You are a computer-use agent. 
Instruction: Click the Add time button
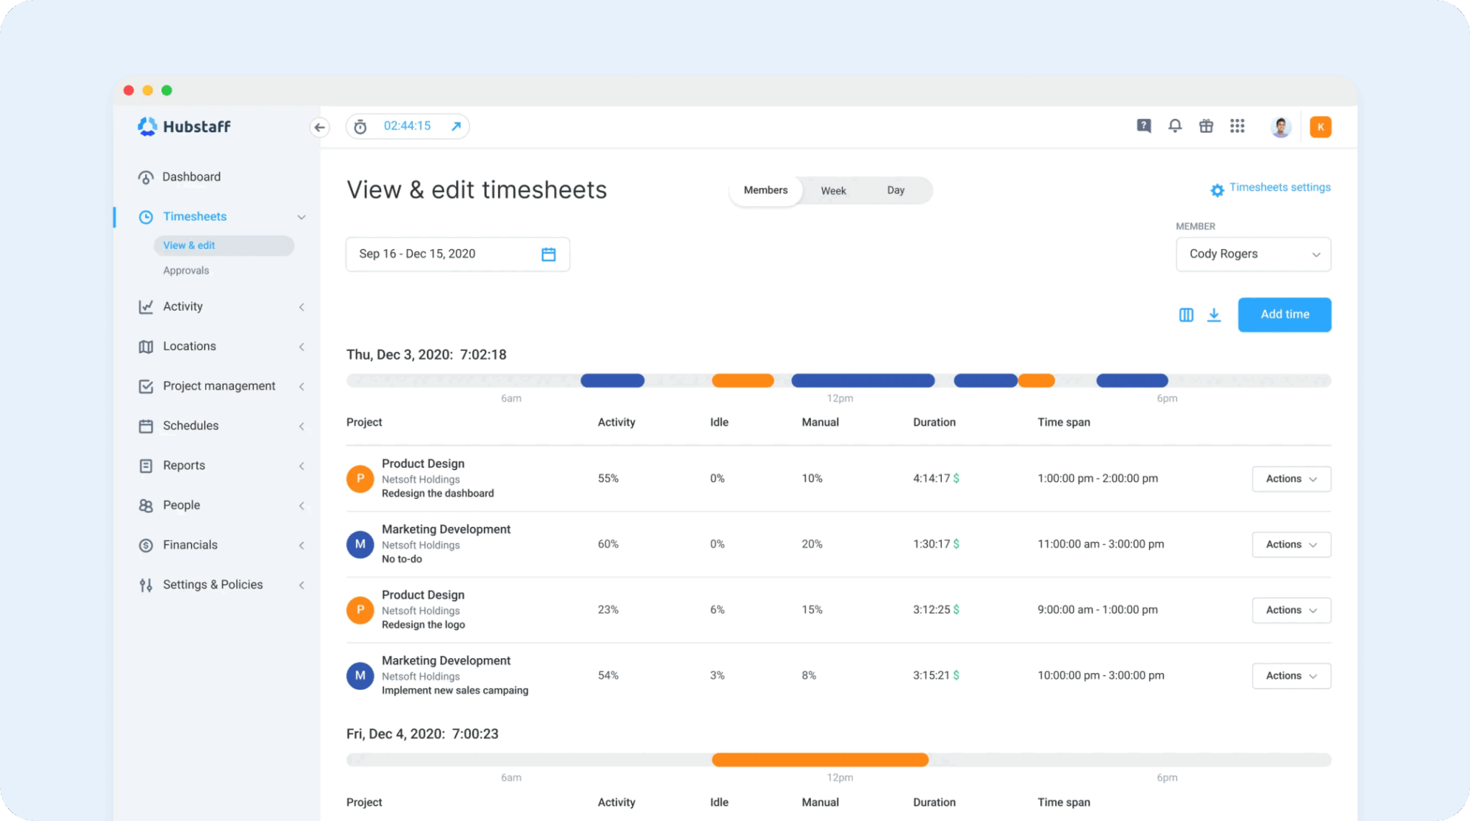click(x=1284, y=314)
